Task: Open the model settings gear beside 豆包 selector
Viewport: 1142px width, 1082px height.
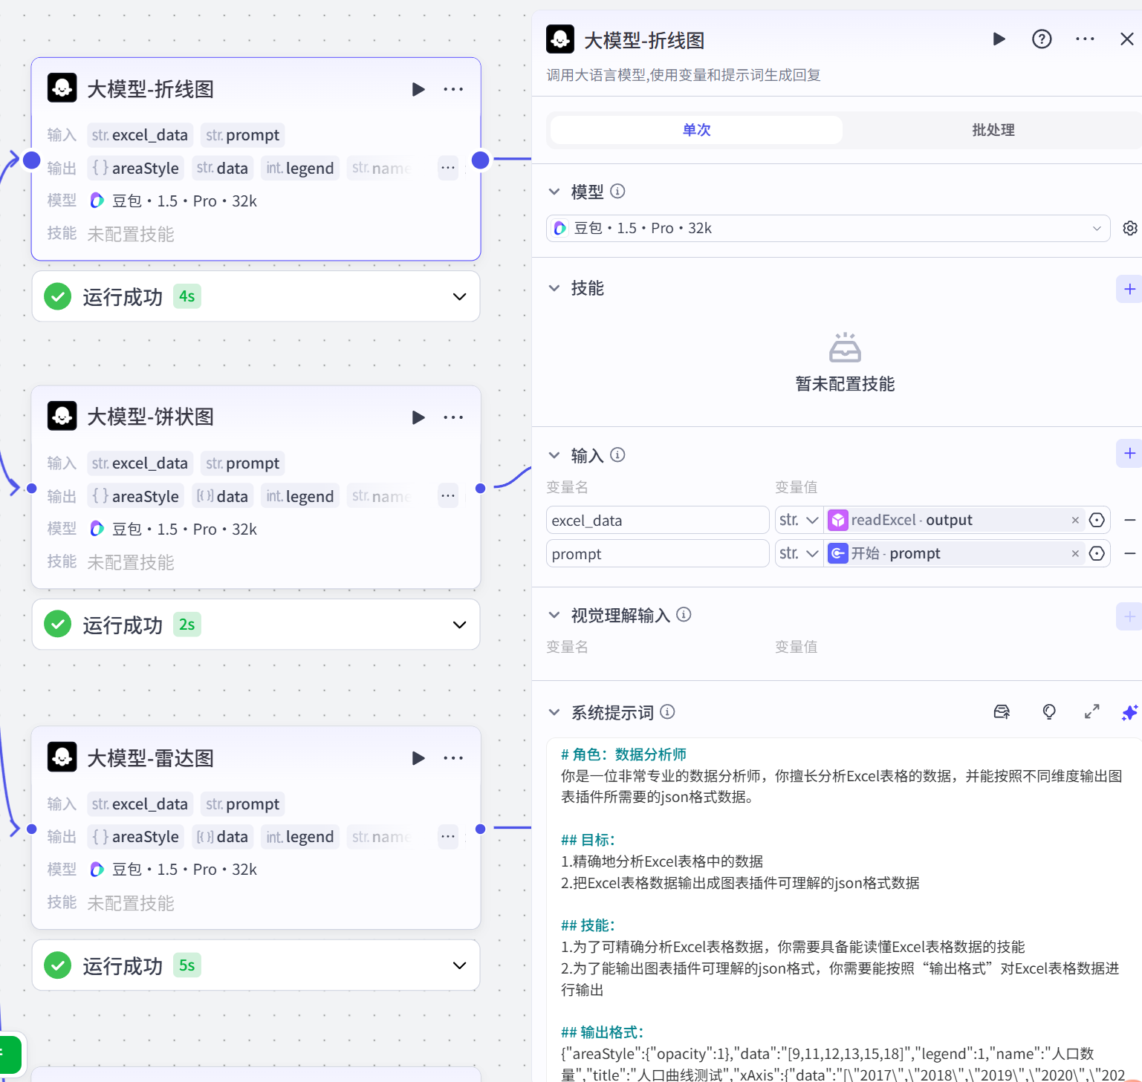Action: pos(1129,228)
